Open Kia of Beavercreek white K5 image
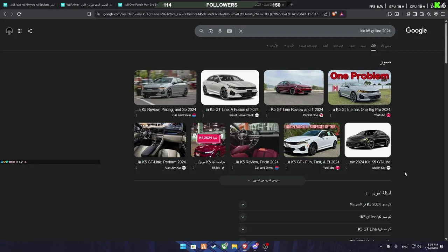The image size is (448, 252). (230, 87)
